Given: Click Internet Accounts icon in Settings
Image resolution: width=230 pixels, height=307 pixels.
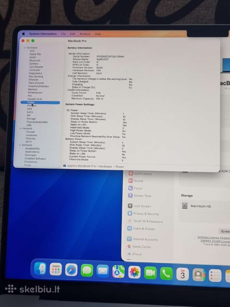Looking at the screenshot, I should coord(129,239).
